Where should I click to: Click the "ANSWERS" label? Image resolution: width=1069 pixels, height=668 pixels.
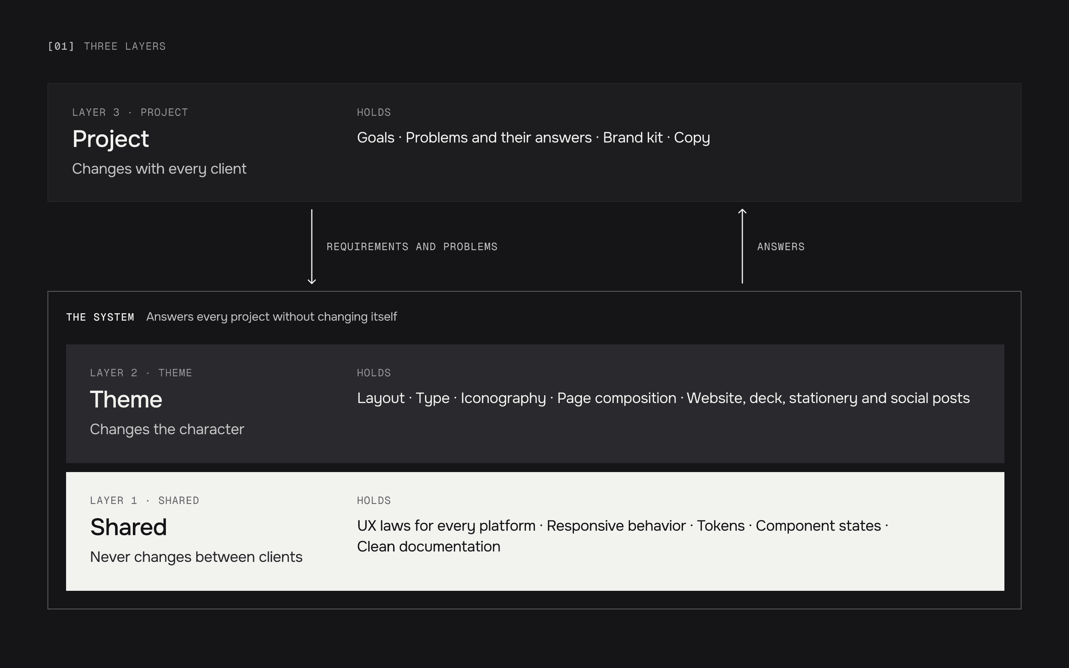781,246
